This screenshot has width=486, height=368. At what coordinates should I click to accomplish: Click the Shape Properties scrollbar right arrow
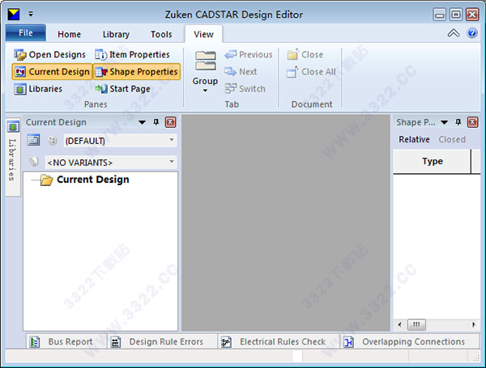point(474,324)
